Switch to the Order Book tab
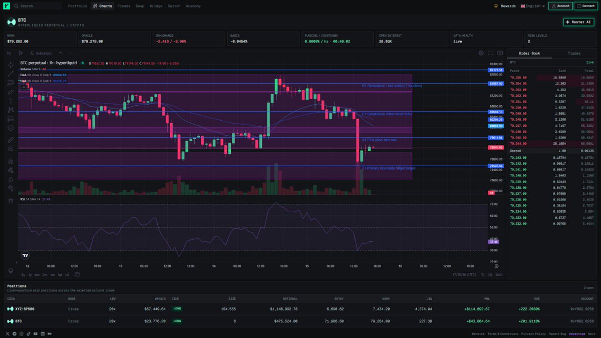Viewport: 601px width, 338px height. [x=529, y=53]
